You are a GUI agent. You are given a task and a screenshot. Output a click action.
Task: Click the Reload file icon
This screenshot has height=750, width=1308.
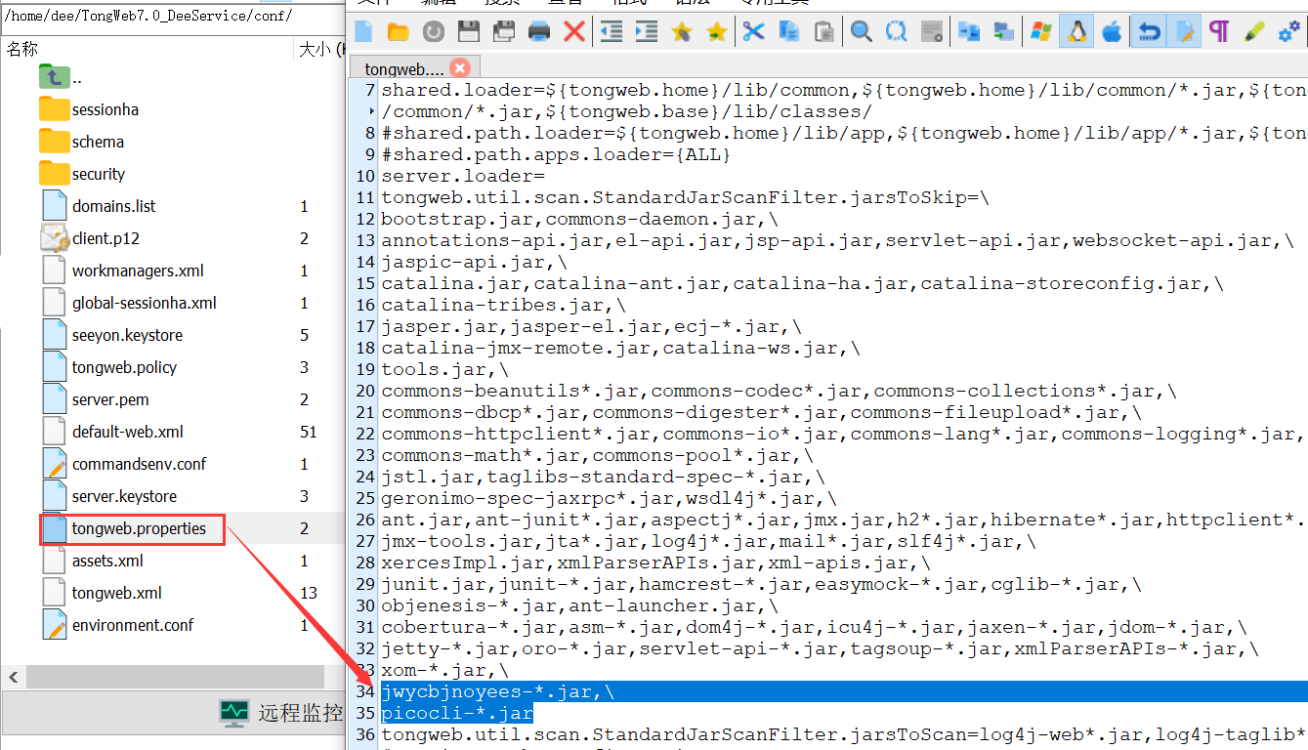pyautogui.click(x=434, y=32)
